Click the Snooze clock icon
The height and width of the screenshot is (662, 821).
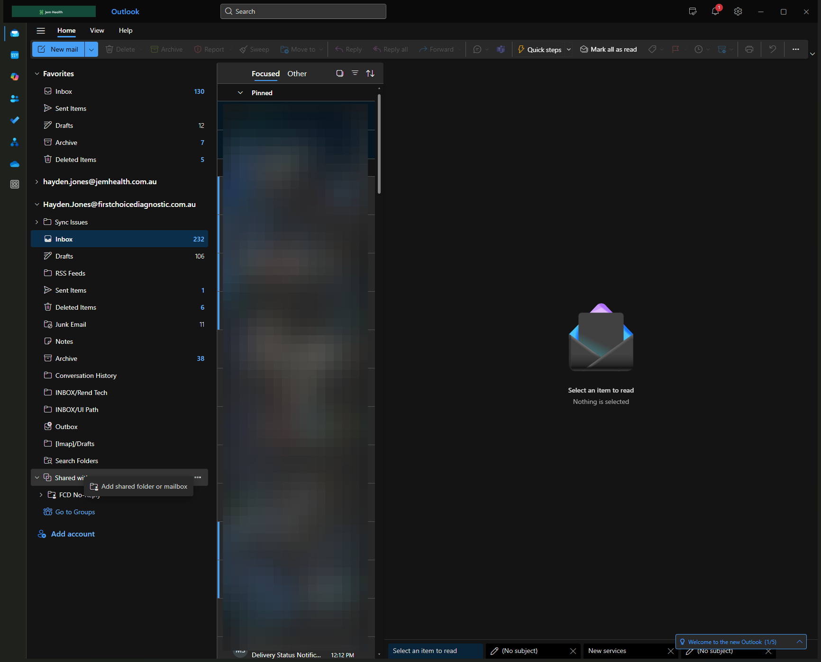coord(698,49)
